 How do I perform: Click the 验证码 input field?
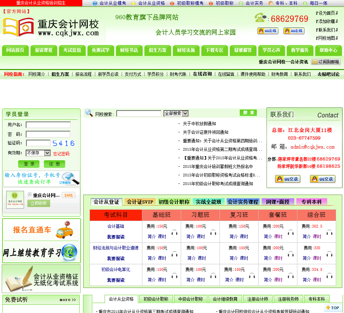pos(38,143)
